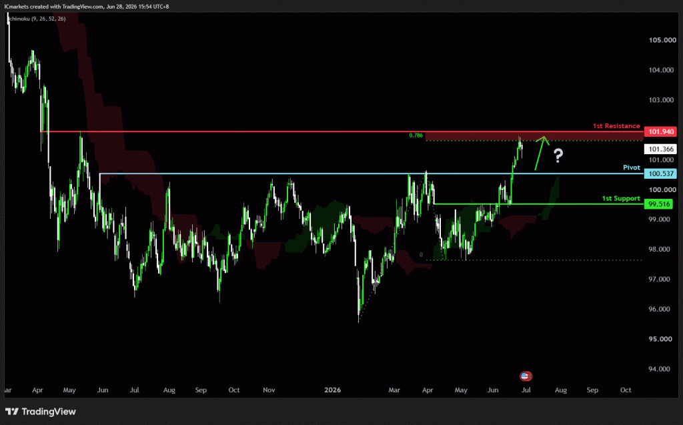Click the red 1st Resistance horizontal line
683x425 pixels.
tap(342, 131)
